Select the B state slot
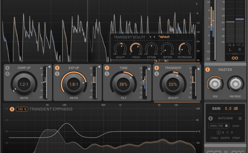The image size is (248, 153). 223,133
